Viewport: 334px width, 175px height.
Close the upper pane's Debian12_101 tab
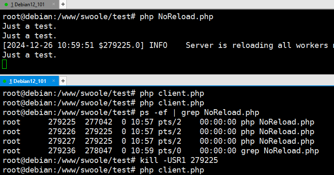click(53, 4)
